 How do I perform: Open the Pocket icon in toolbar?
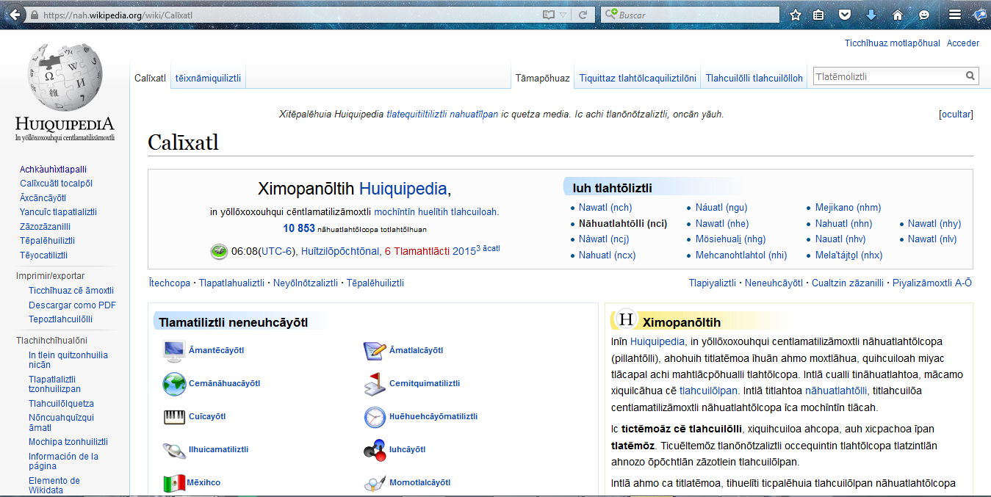click(x=845, y=15)
